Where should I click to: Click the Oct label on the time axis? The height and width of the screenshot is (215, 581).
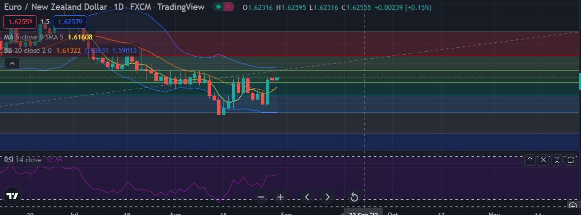pyautogui.click(x=393, y=213)
